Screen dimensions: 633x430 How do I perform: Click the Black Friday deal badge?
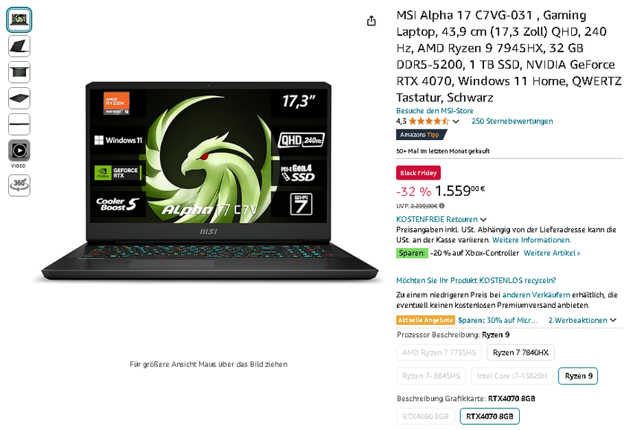coord(419,173)
